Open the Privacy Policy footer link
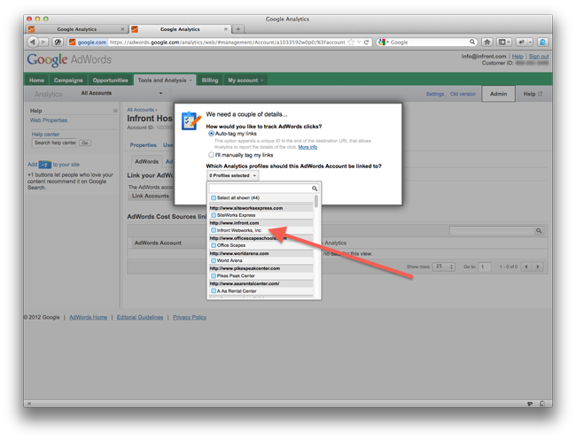The height and width of the screenshot is (440, 576). click(190, 317)
